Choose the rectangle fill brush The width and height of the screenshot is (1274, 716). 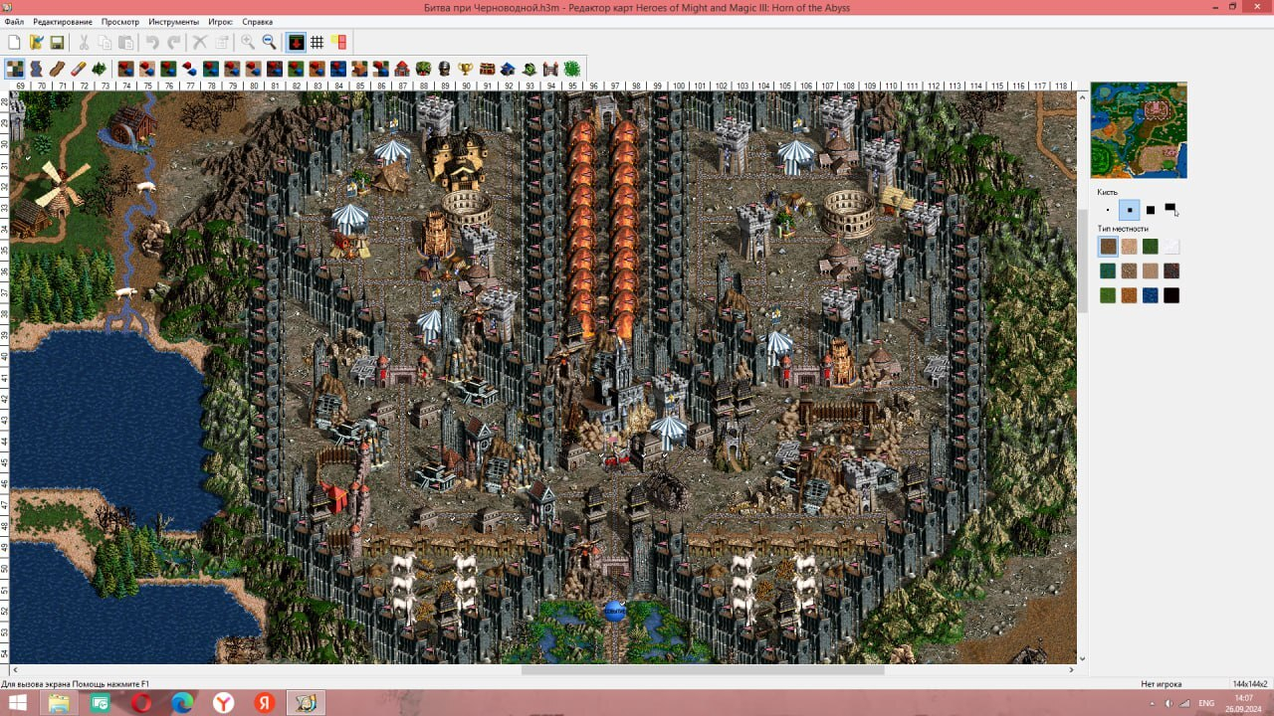pos(1171,210)
